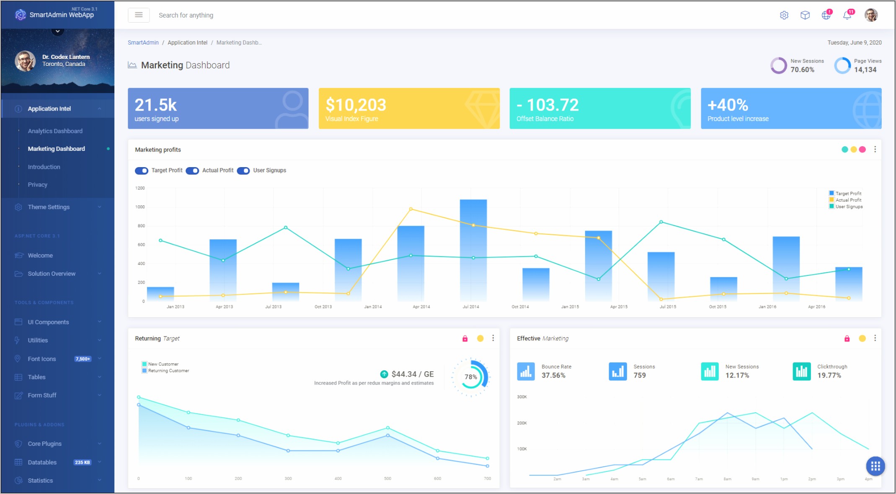Click the Search for anything field
The height and width of the screenshot is (494, 896).
(186, 16)
